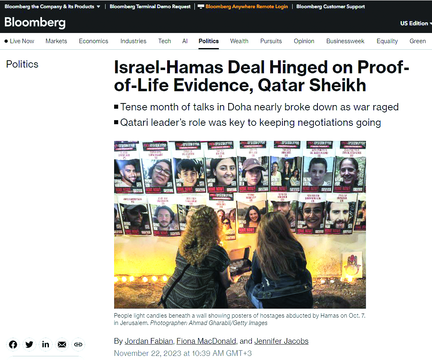Open Jordan Fabian author page
Image resolution: width=432 pixels, height=360 pixels.
148,341
